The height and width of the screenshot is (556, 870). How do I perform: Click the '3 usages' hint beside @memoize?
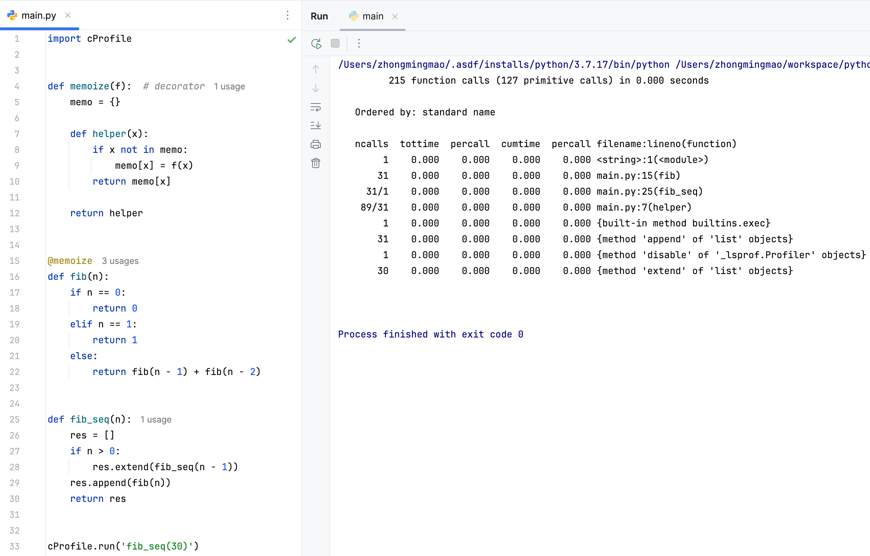pyautogui.click(x=120, y=261)
